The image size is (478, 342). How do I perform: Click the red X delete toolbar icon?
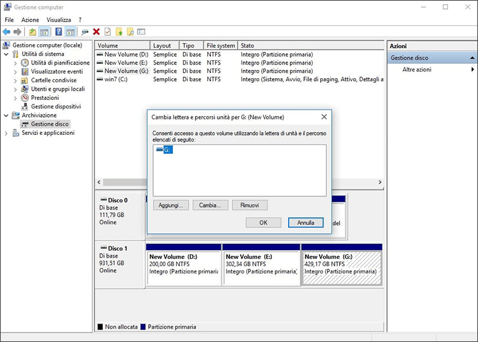(96, 32)
